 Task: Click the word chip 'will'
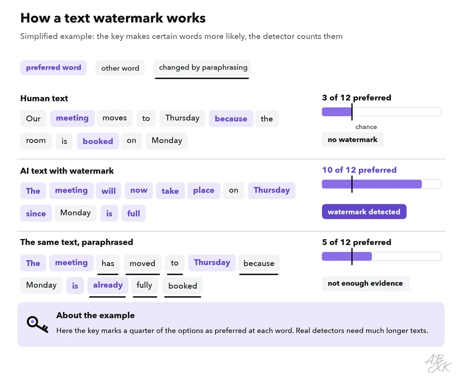click(x=109, y=191)
